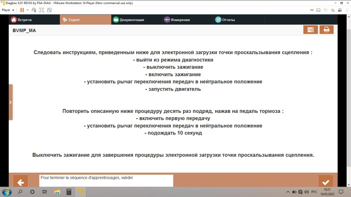Click 'выйти из режима диагностики' line
The image size is (351, 197).
pyautogui.click(x=173, y=60)
